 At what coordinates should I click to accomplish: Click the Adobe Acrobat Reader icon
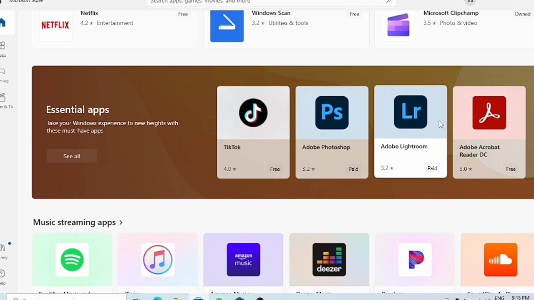[489, 112]
